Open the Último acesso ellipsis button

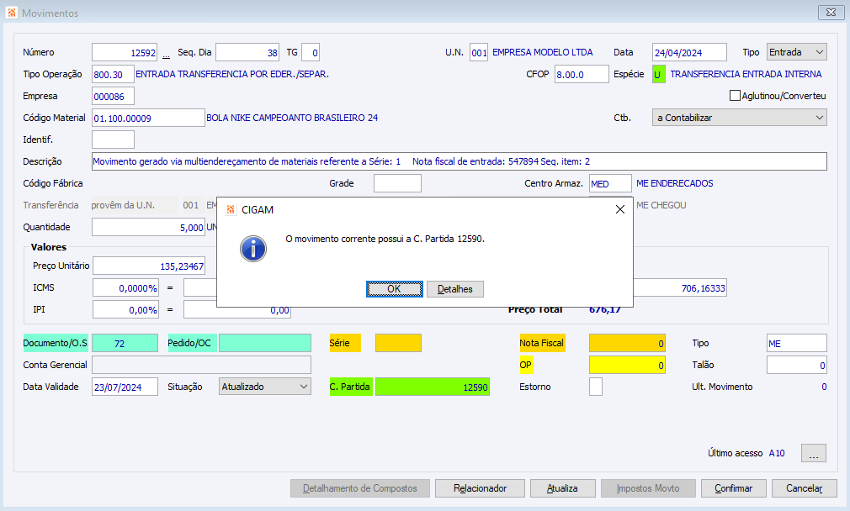[x=814, y=453]
